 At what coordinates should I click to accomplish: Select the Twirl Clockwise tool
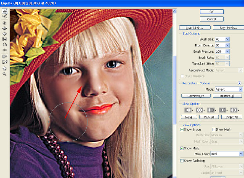pos(5,23)
